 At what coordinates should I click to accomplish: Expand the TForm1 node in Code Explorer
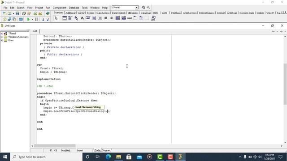(x=2, y=34)
